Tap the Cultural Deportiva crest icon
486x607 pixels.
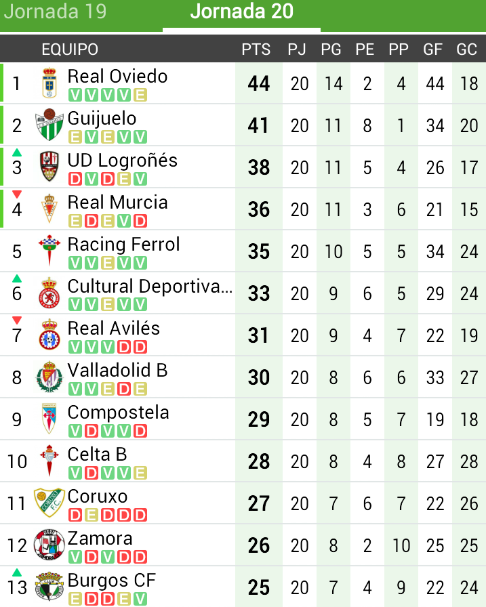coord(49,293)
